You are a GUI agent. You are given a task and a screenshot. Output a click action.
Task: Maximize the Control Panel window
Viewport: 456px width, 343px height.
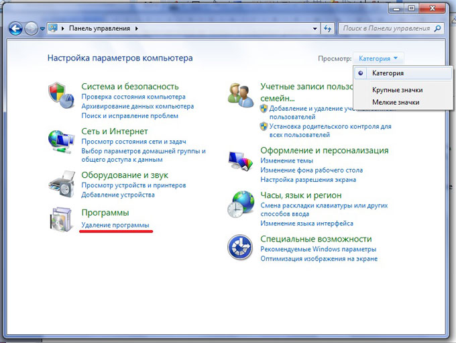pyautogui.click(x=411, y=9)
